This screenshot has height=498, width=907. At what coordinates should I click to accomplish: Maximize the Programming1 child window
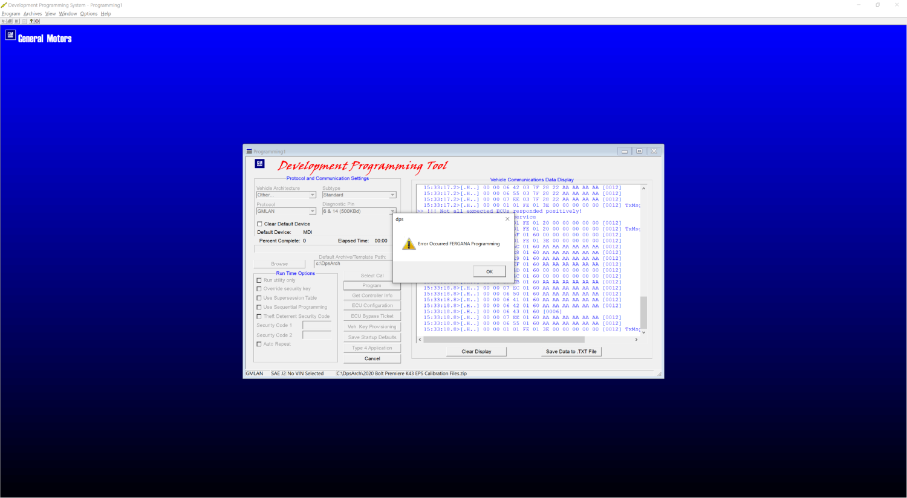tap(639, 151)
